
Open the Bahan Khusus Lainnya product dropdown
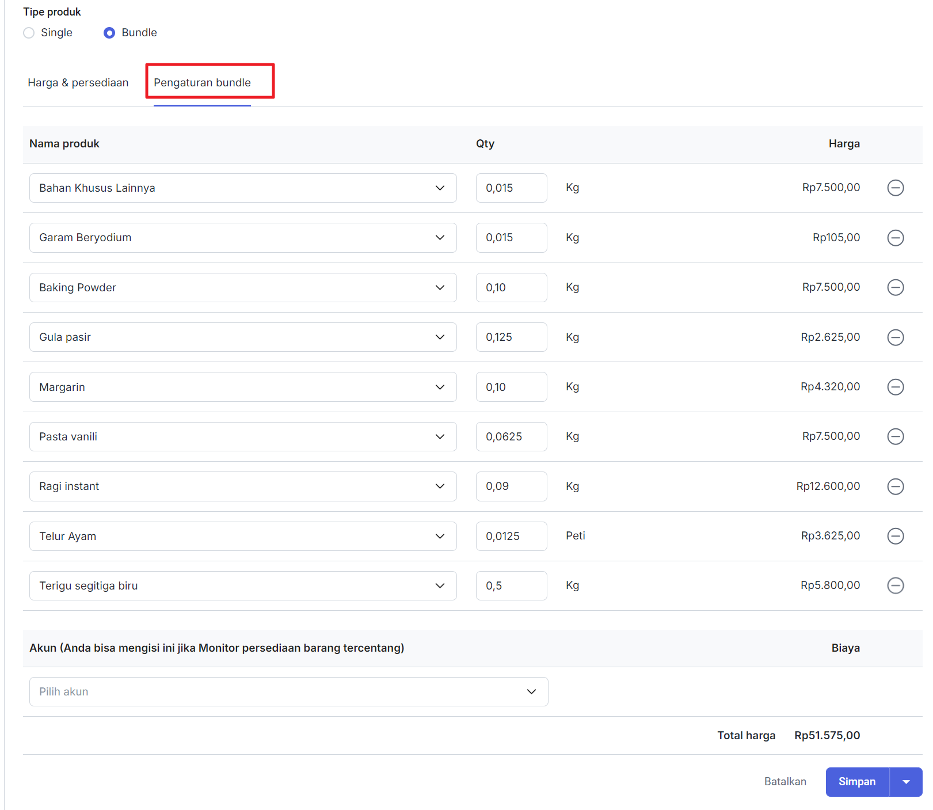(243, 188)
